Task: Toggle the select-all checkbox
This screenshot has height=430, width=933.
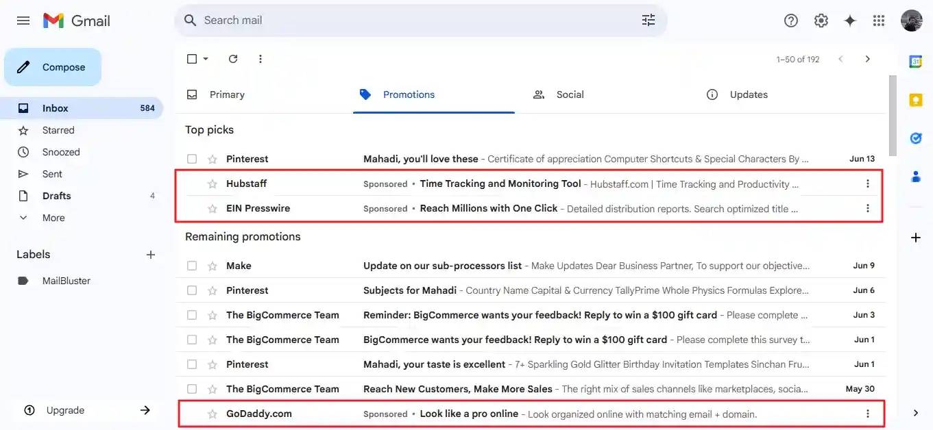Action: point(192,59)
